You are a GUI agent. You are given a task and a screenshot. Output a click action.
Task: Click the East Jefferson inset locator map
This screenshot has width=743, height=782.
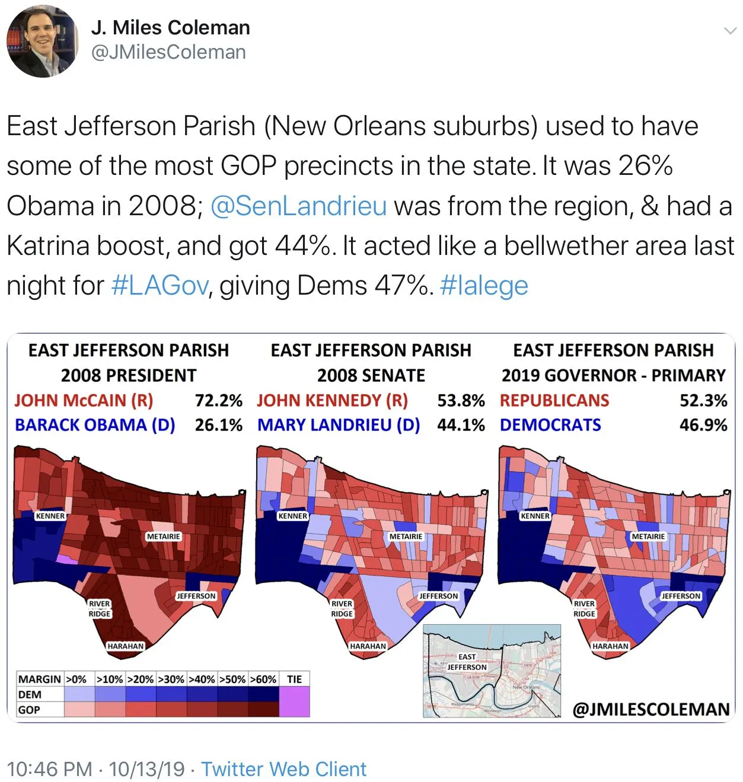click(492, 671)
